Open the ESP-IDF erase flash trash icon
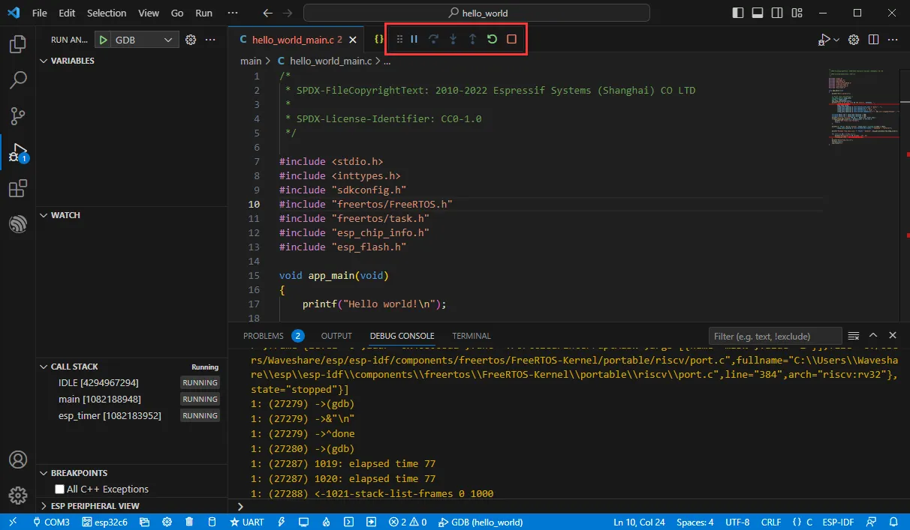 click(x=188, y=522)
